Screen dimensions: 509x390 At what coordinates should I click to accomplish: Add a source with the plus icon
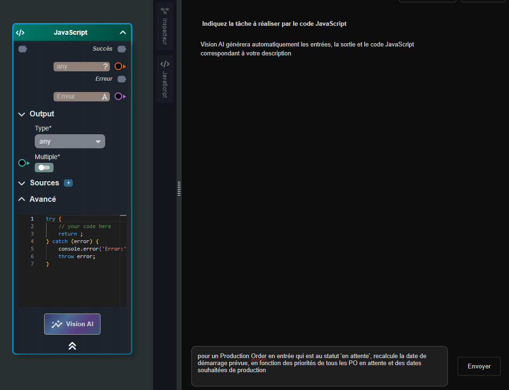[68, 183]
